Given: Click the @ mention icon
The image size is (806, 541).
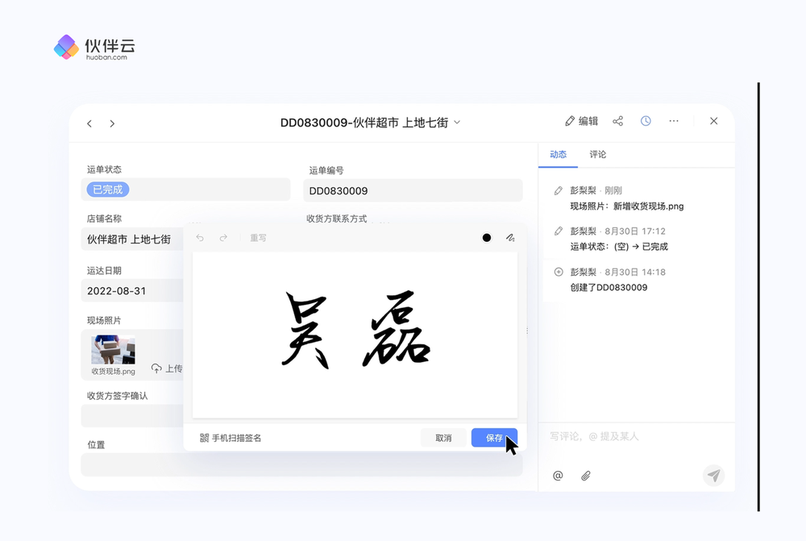Looking at the screenshot, I should 558,476.
